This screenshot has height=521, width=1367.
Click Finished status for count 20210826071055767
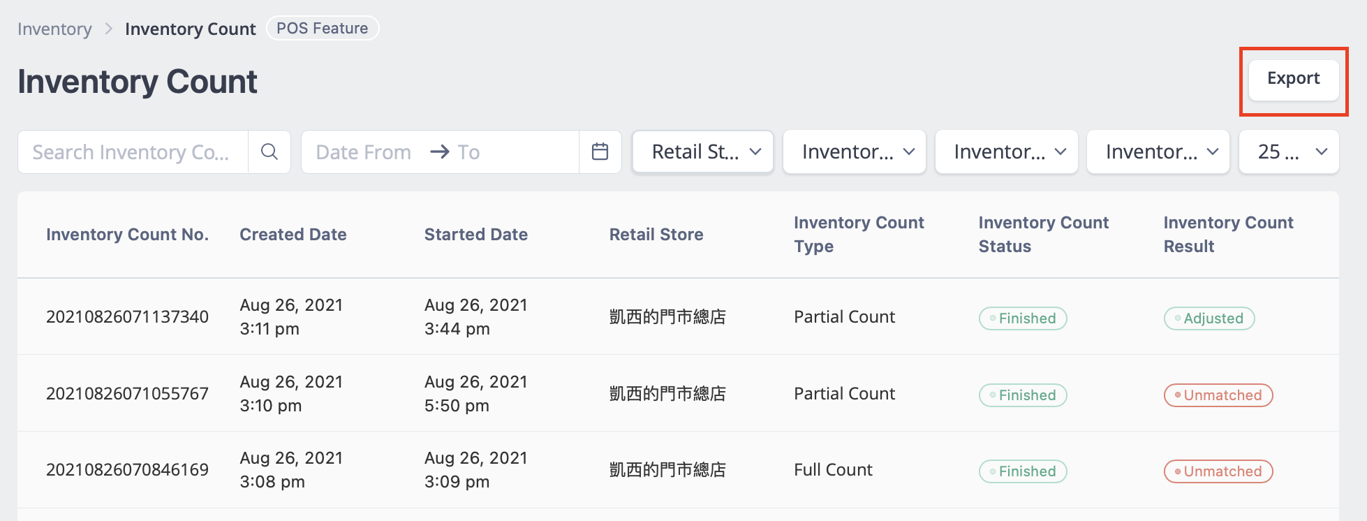[1023, 395]
